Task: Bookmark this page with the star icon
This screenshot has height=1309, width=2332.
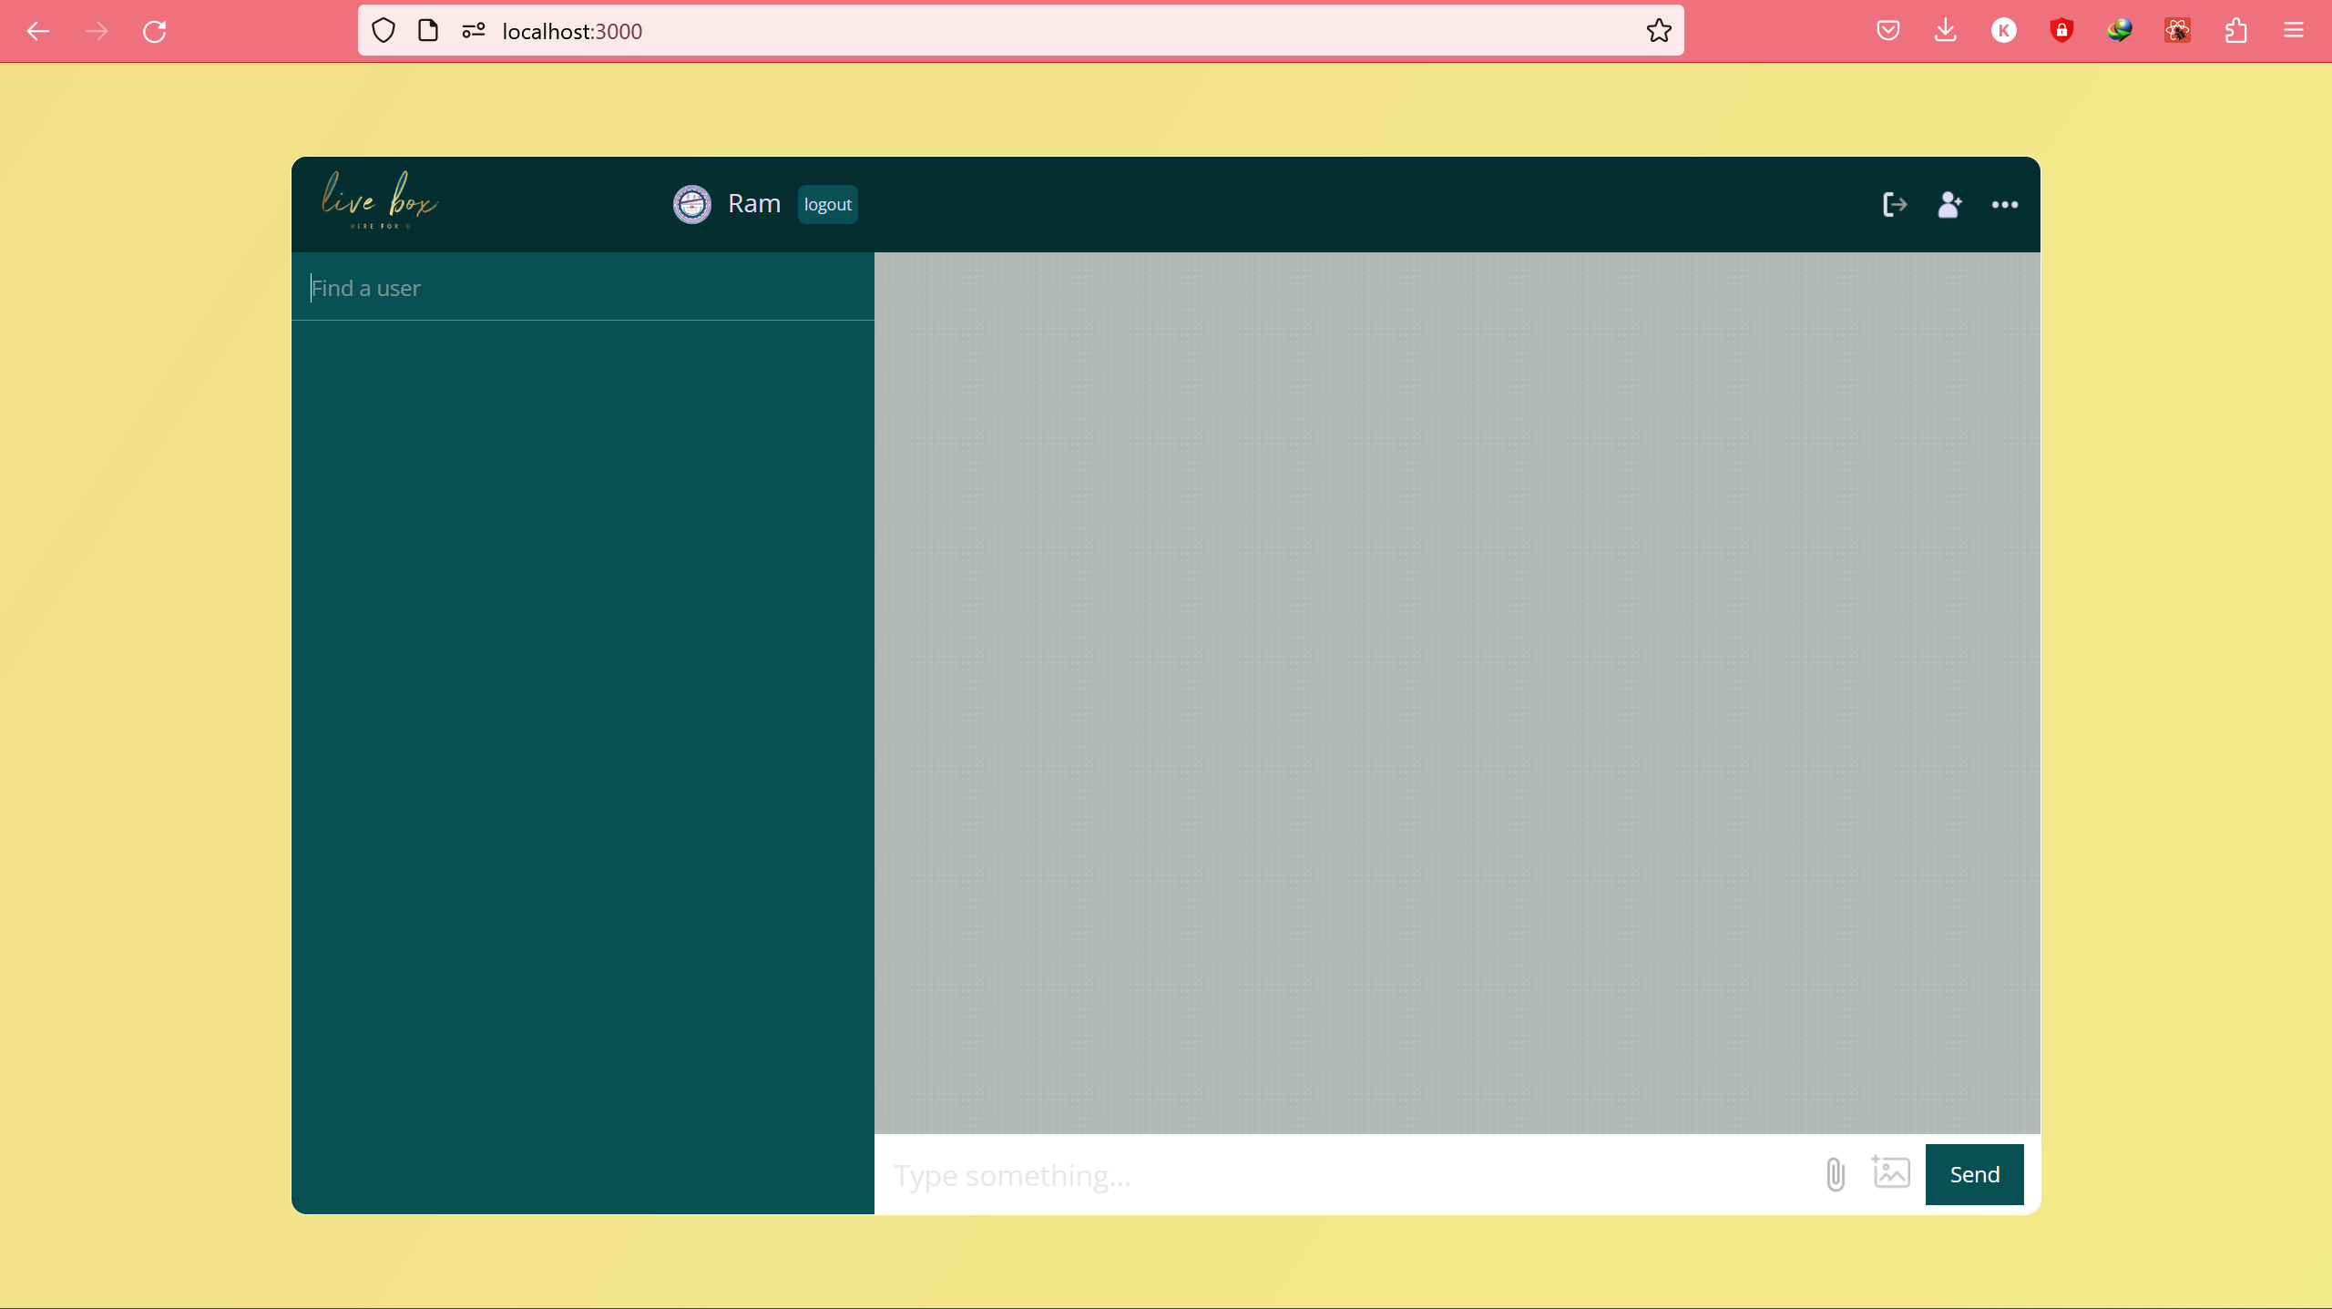Action: click(x=1659, y=31)
